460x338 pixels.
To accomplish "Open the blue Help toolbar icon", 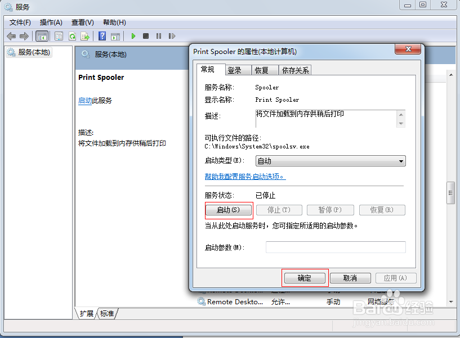I will coord(102,36).
